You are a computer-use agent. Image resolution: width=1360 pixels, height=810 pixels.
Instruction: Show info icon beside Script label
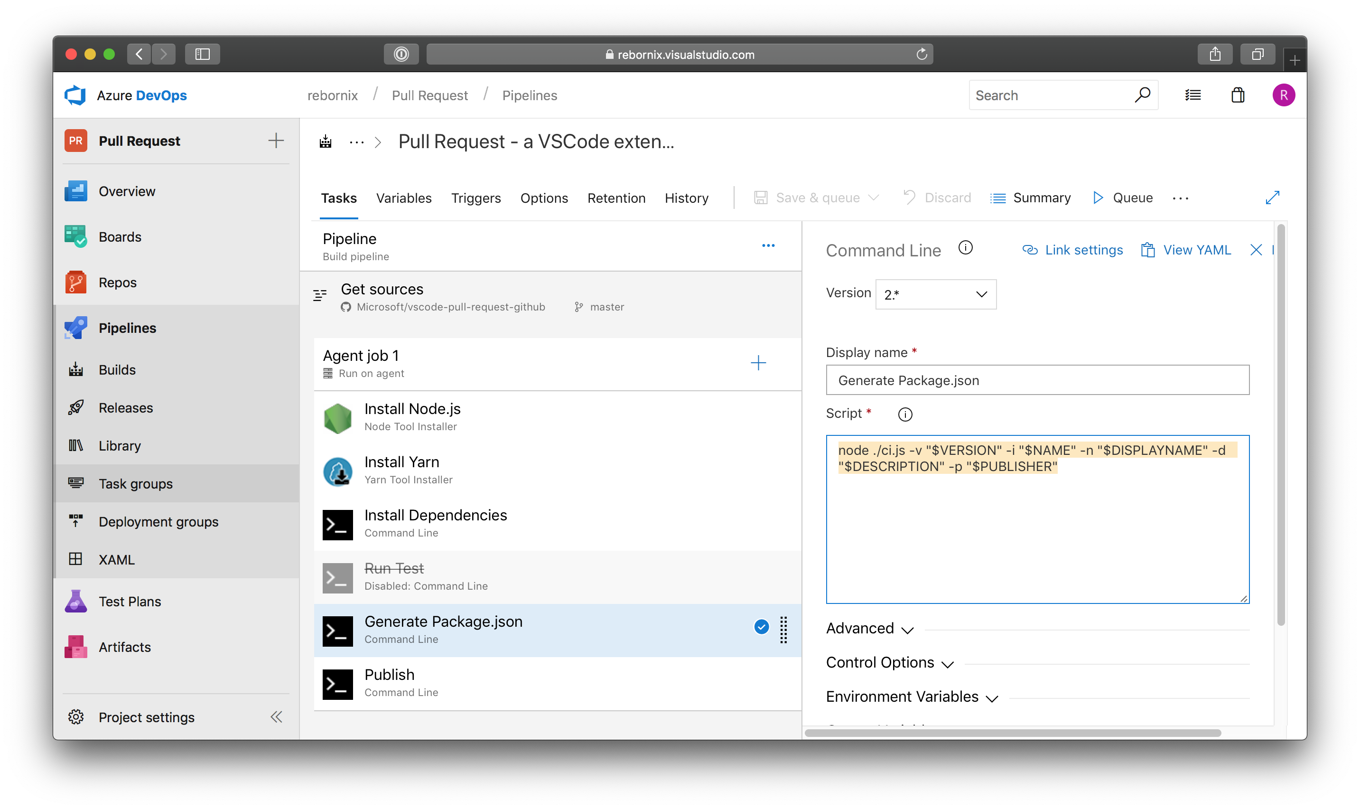pos(904,414)
